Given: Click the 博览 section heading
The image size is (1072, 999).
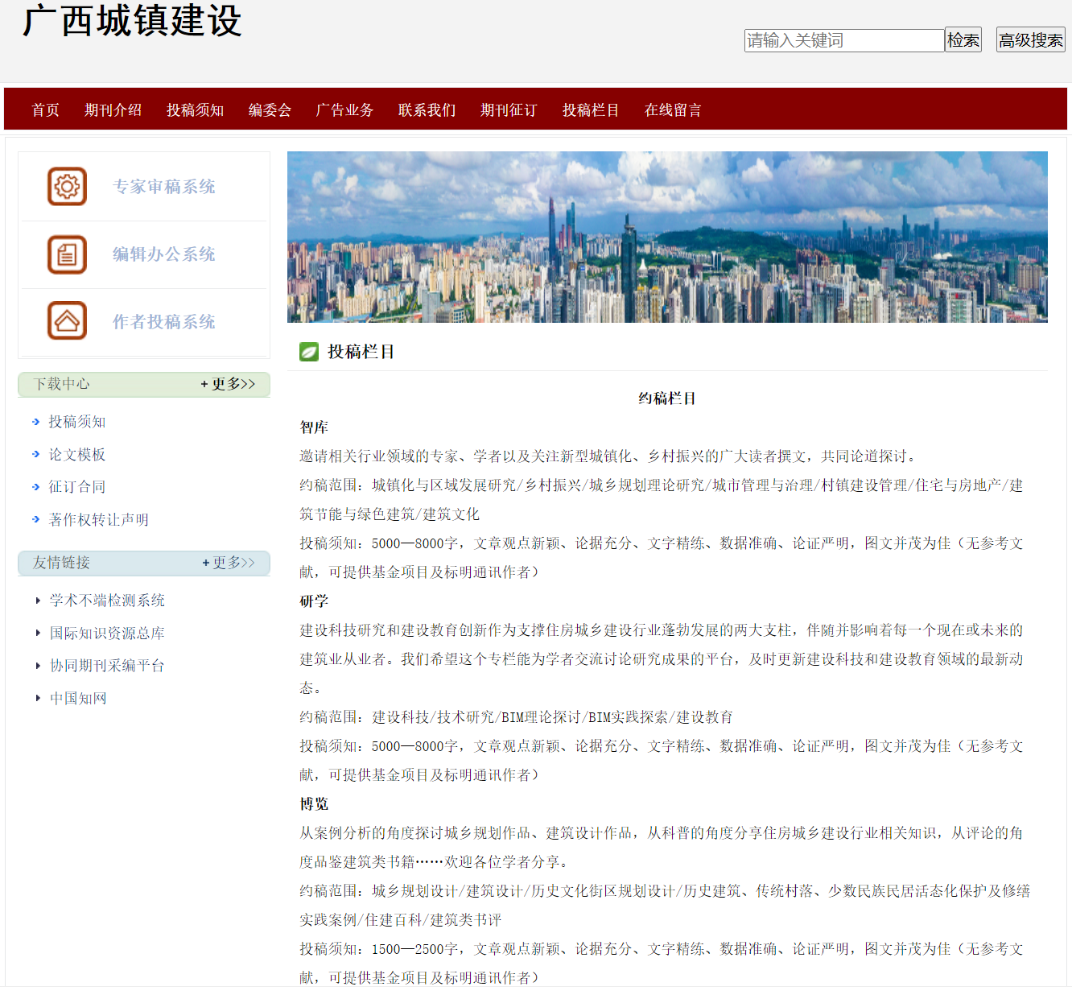Looking at the screenshot, I should coord(314,804).
